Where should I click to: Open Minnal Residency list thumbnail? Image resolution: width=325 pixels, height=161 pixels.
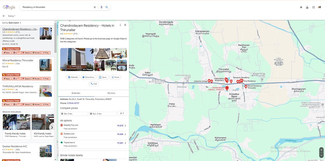pyautogui.click(x=46, y=65)
